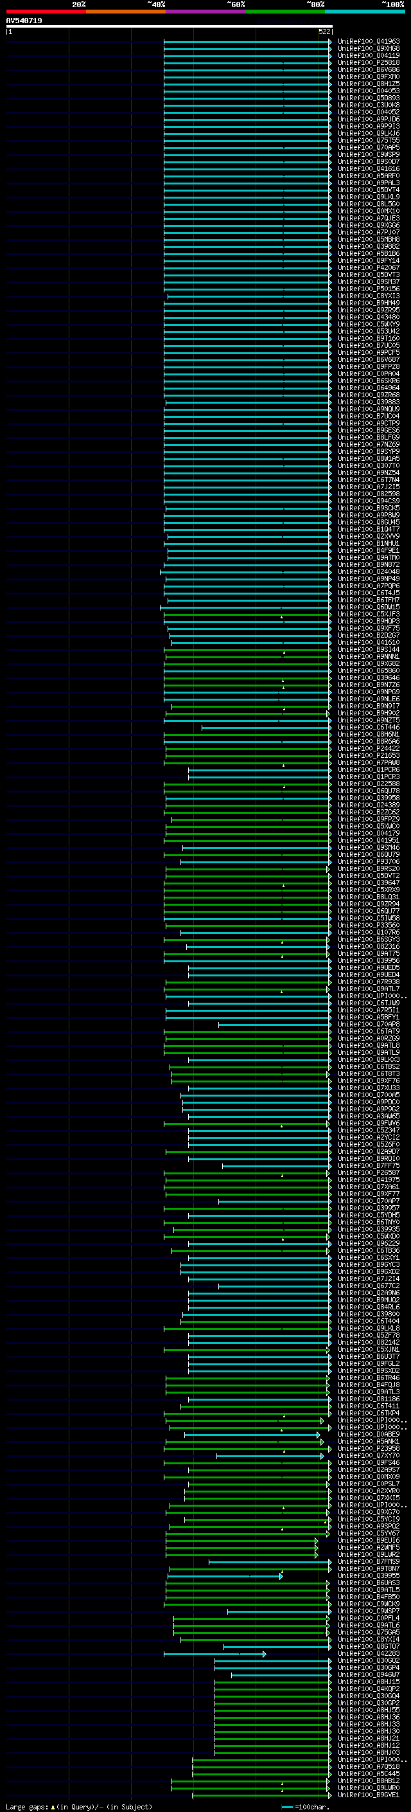The width and height of the screenshot is (411, 1812).
Task: Click the red 20% identity legend segment
Action: coord(46,12)
